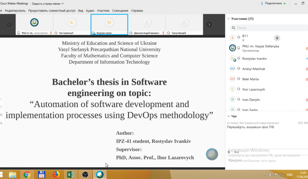Open the Совещание menu
This screenshot has height=179, width=308.
(120, 11)
